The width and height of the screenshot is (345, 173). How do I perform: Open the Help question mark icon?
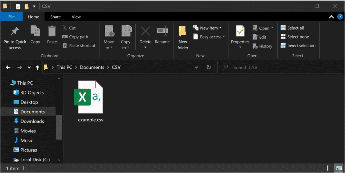(x=340, y=17)
